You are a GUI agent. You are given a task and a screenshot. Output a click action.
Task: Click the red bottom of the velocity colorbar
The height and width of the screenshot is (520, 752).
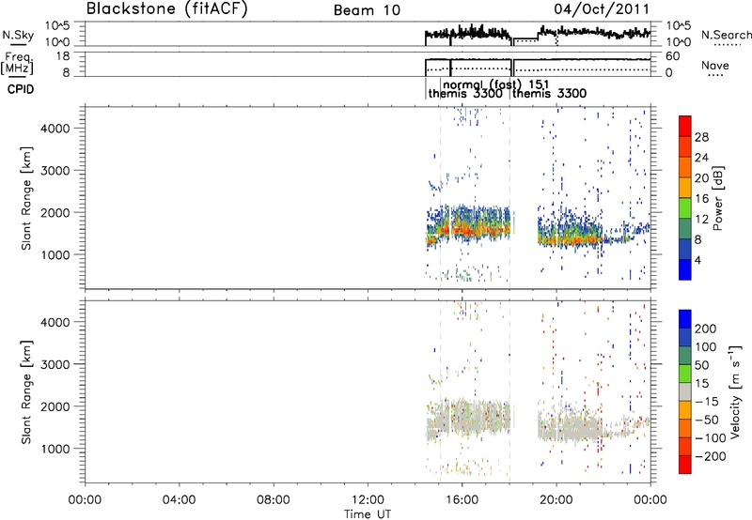(685, 465)
